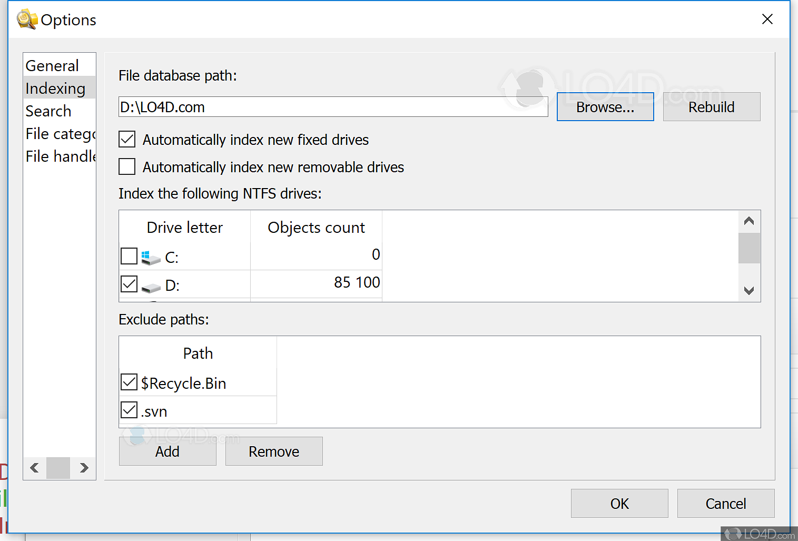Click the File database path field
The height and width of the screenshot is (541, 798).
(333, 107)
